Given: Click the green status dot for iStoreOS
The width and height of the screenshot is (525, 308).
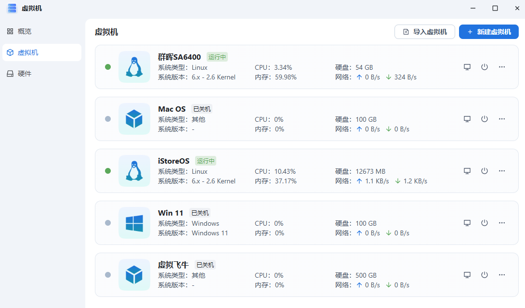Looking at the screenshot, I should click(x=108, y=171).
